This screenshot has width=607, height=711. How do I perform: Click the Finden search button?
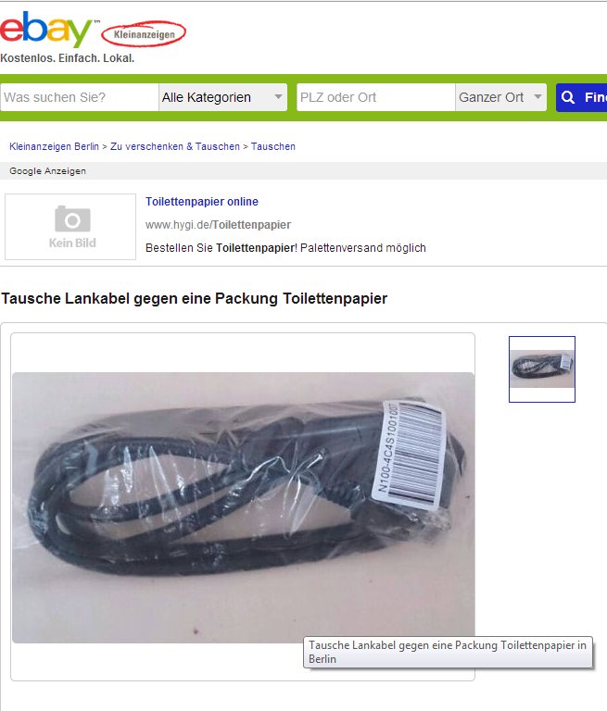(x=582, y=97)
